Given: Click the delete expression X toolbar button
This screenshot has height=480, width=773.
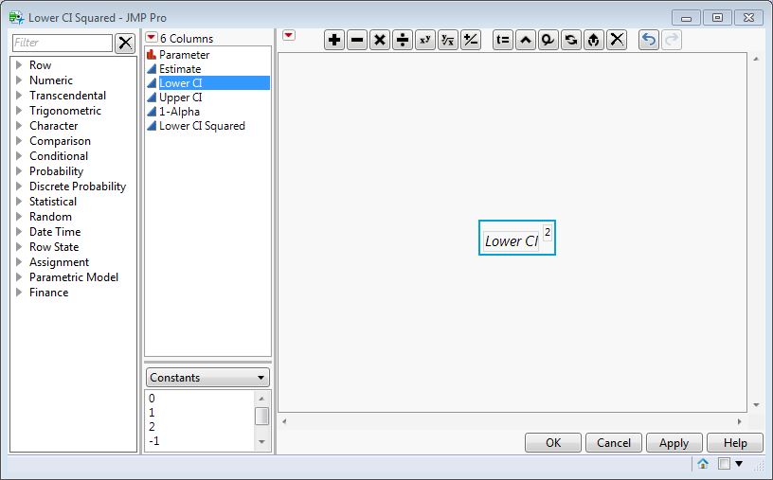Looking at the screenshot, I should tap(617, 40).
